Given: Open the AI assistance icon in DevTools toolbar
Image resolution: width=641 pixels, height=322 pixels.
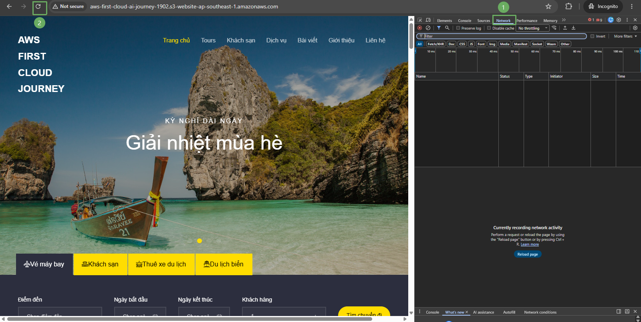Looking at the screenshot, I should 611,20.
